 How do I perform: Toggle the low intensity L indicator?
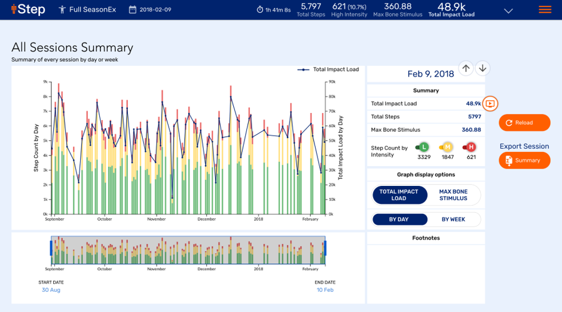(423, 147)
